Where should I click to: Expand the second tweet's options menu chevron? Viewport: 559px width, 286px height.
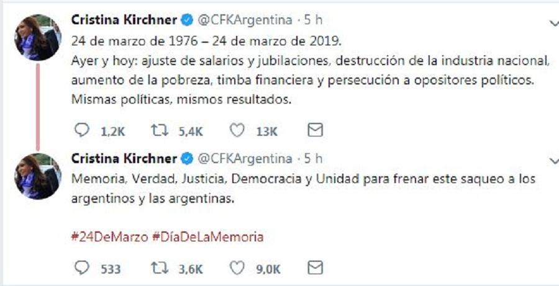(554, 161)
